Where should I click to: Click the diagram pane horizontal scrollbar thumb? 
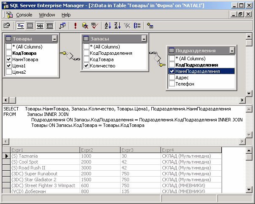tap(13, 100)
